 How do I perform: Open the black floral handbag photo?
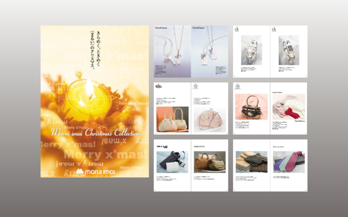coord(251,106)
